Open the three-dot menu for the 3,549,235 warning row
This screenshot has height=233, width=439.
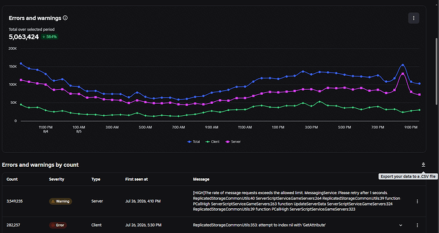[417, 201]
